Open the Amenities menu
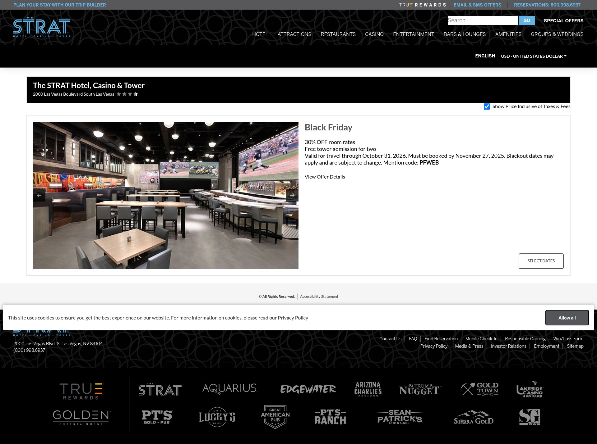This screenshot has width=597, height=444. pos(508,34)
